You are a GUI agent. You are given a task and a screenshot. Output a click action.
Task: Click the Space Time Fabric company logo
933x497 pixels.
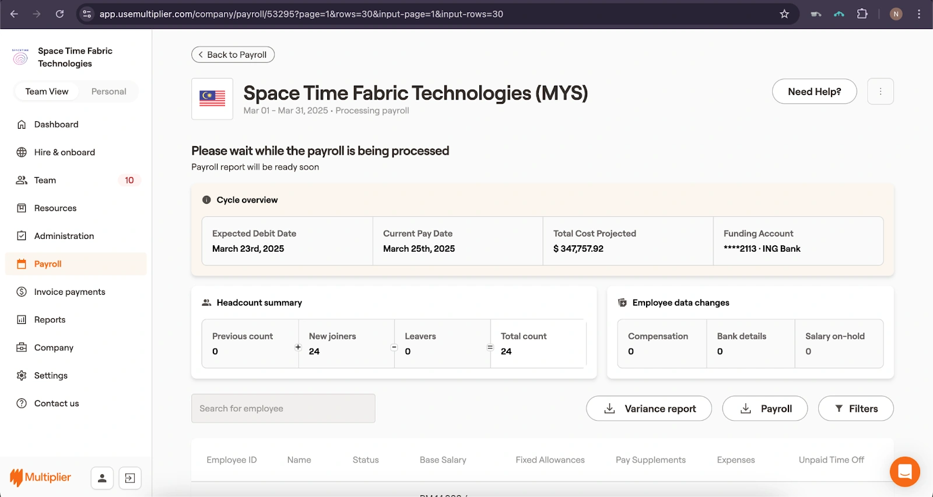(20, 57)
